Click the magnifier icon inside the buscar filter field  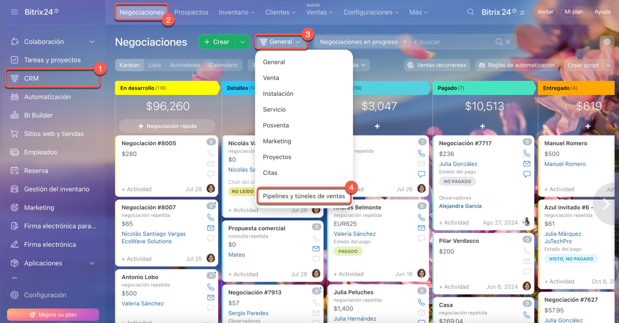click(x=499, y=42)
